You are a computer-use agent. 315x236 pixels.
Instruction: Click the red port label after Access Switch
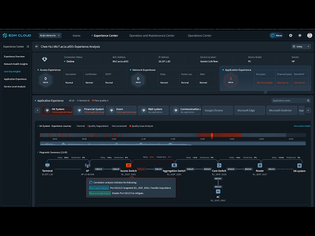coord(141,169)
